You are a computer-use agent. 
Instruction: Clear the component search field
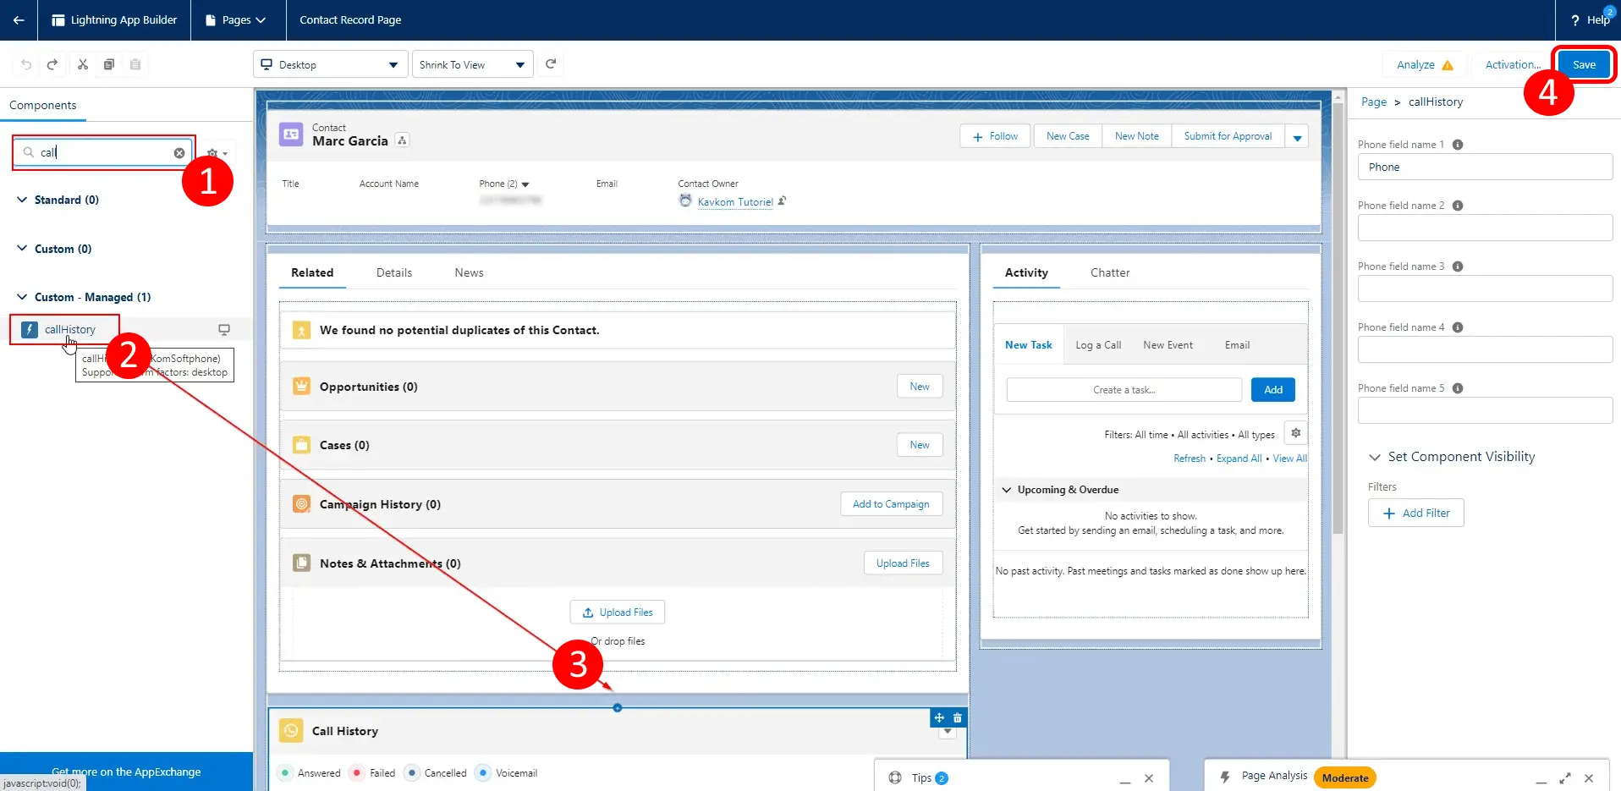coord(179,153)
